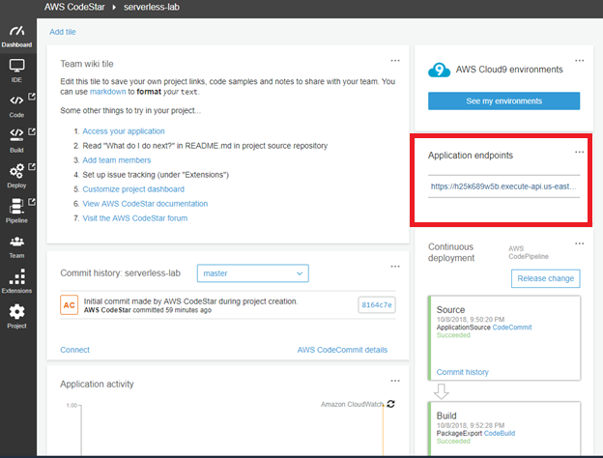Click Amazon CloudWatch label
The image size is (603, 458).
353,404
